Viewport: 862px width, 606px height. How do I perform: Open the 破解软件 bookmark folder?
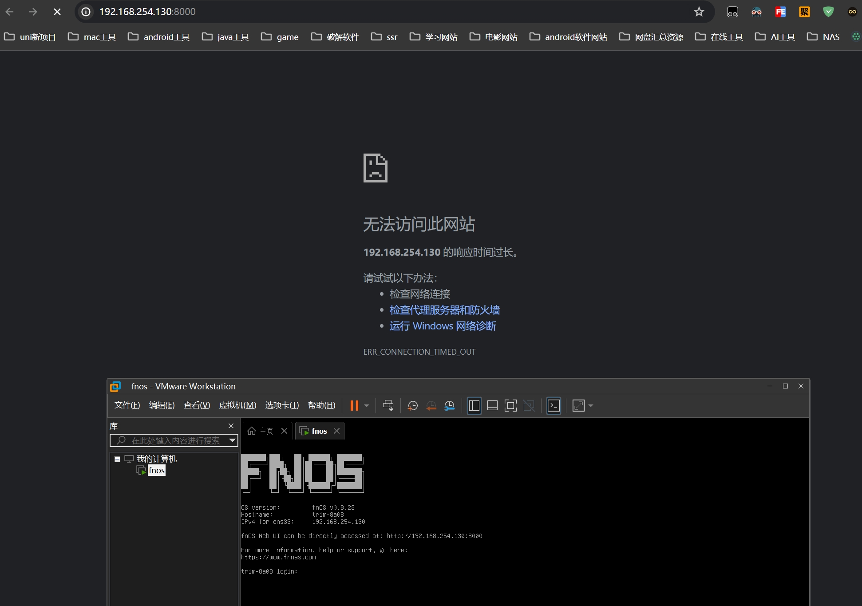(x=335, y=37)
